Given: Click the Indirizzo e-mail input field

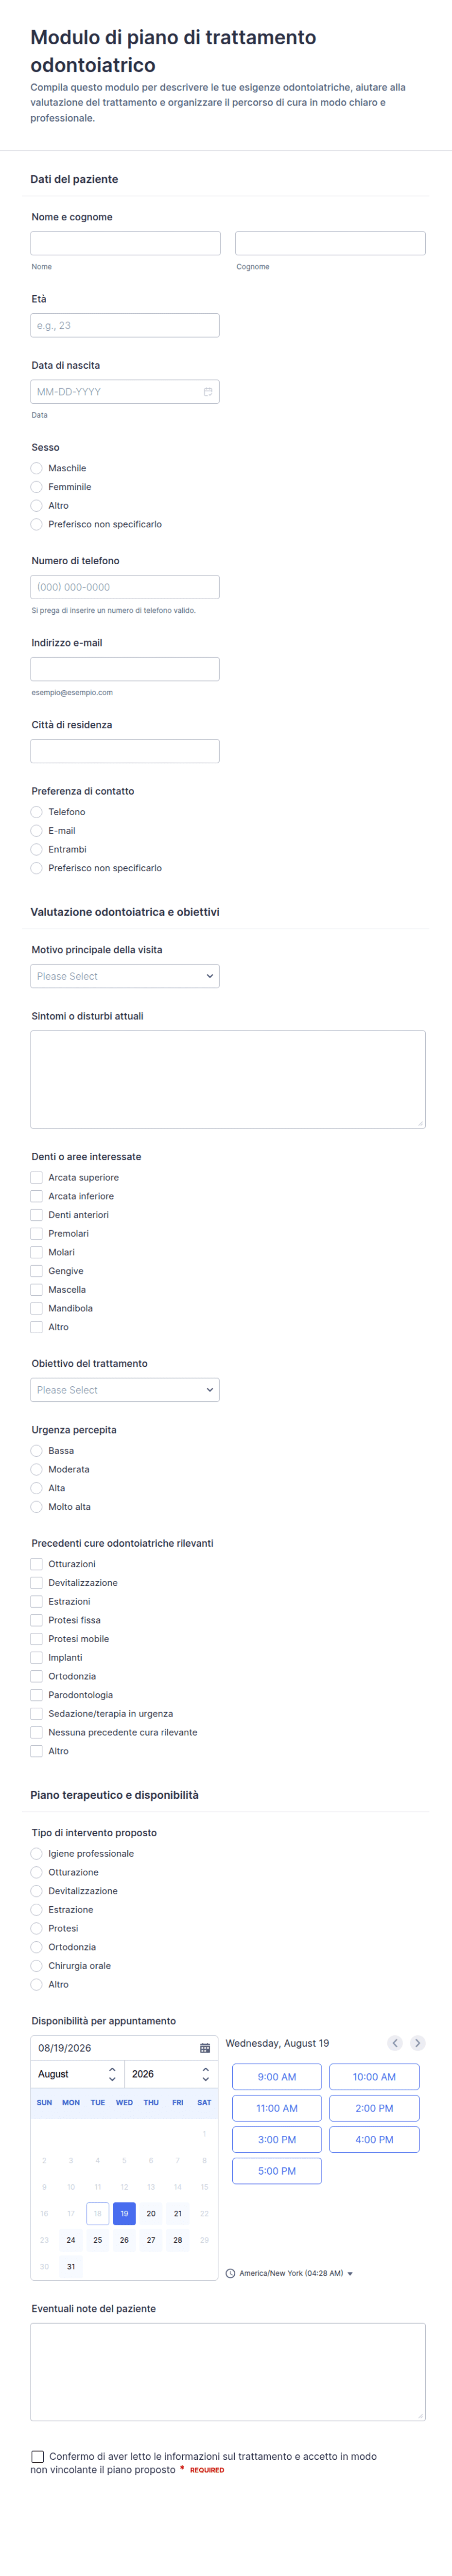Looking at the screenshot, I should (125, 669).
